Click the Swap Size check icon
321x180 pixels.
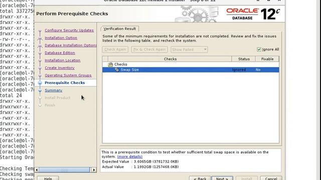[x=117, y=70]
